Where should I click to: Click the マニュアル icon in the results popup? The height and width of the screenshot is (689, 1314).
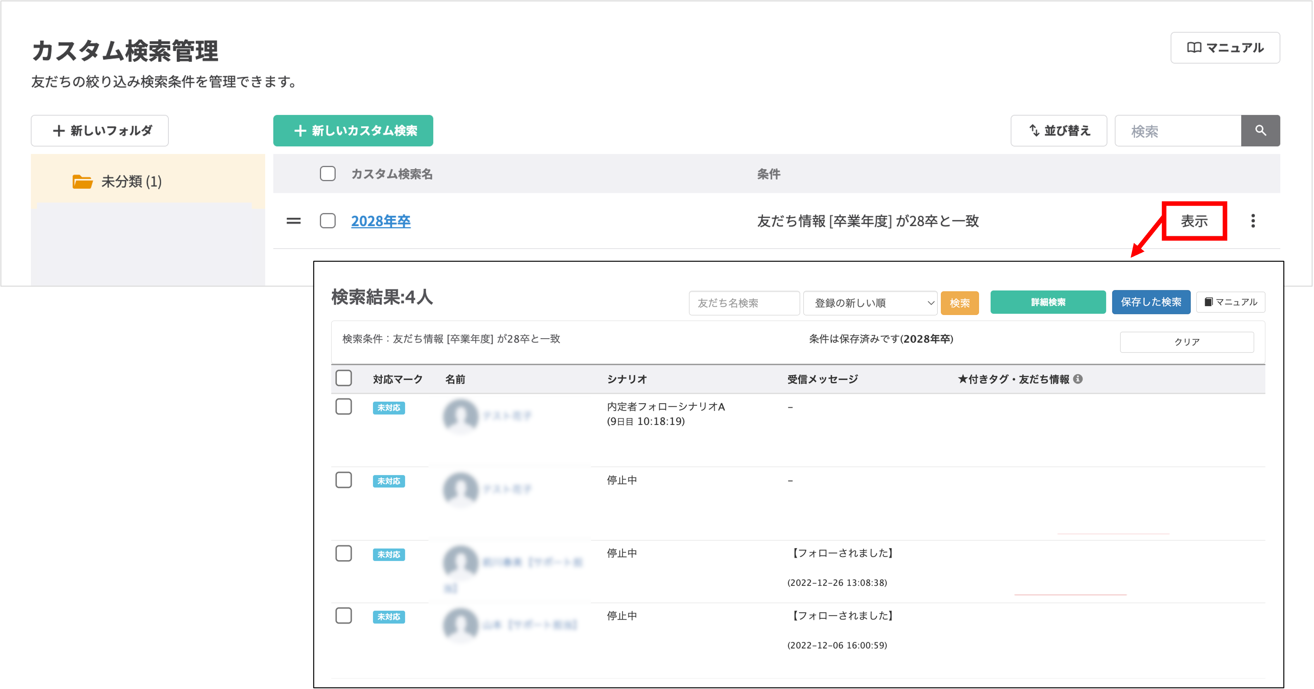(x=1209, y=301)
